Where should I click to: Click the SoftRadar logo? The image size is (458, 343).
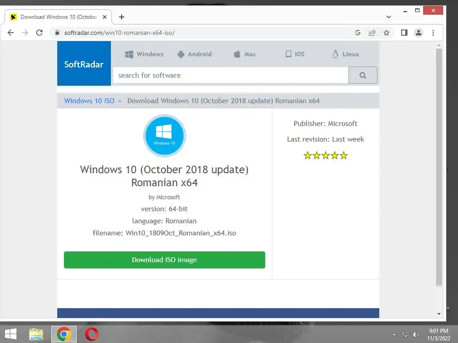pyautogui.click(x=84, y=63)
